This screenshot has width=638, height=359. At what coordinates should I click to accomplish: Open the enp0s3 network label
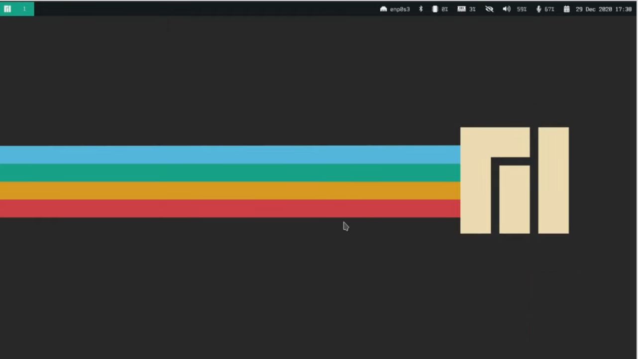pos(400,9)
